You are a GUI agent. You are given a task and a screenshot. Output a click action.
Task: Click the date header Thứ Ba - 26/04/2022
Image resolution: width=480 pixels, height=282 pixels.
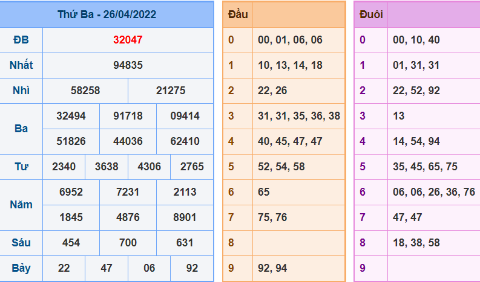107,14
